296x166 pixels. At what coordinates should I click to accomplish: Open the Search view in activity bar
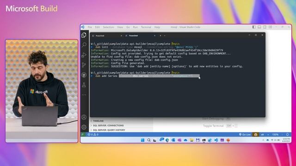pyautogui.click(x=84, y=45)
